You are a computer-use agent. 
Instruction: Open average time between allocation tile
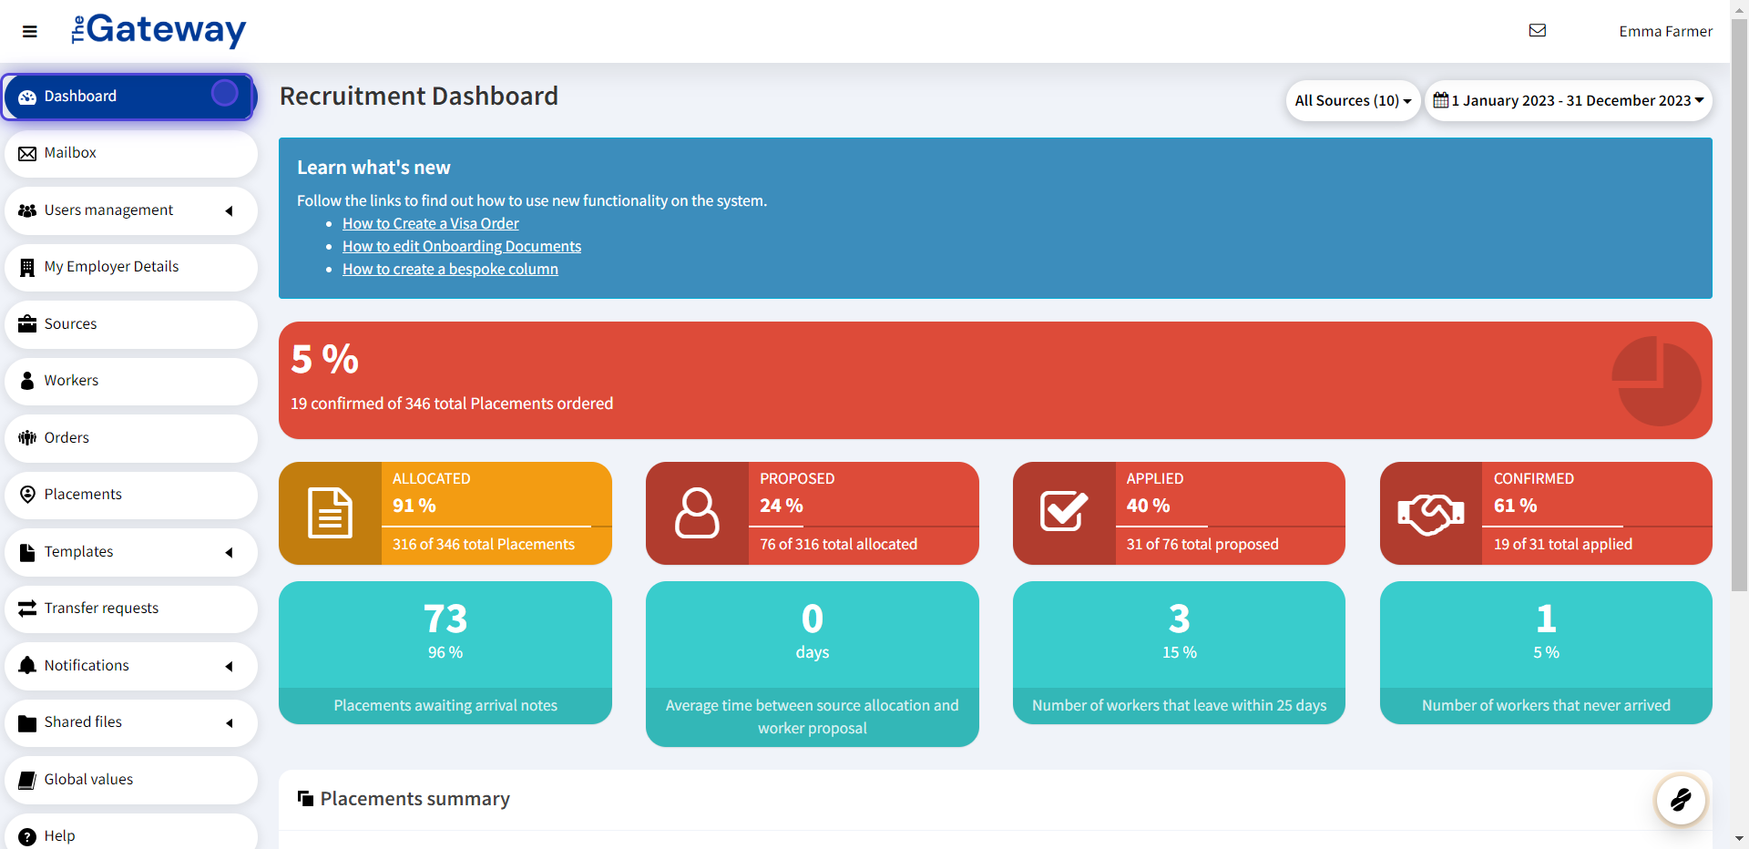[x=813, y=664]
